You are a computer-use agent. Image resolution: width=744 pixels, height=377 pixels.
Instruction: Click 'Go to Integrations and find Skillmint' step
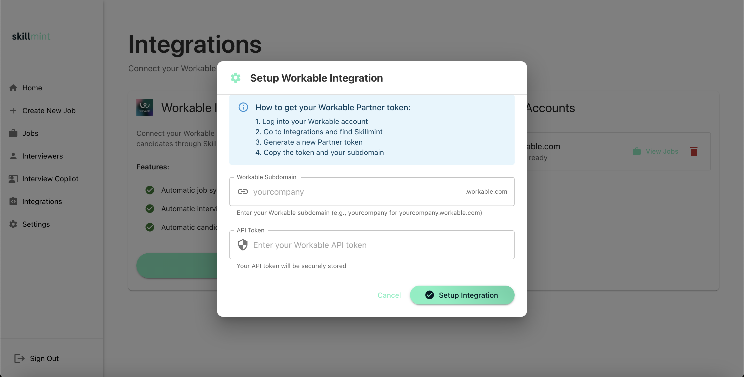tap(323, 132)
